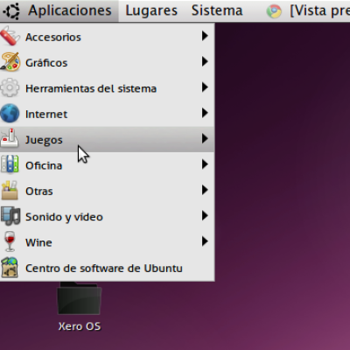350x350 pixels.
Task: Open the Lugares menu
Action: [x=151, y=10]
